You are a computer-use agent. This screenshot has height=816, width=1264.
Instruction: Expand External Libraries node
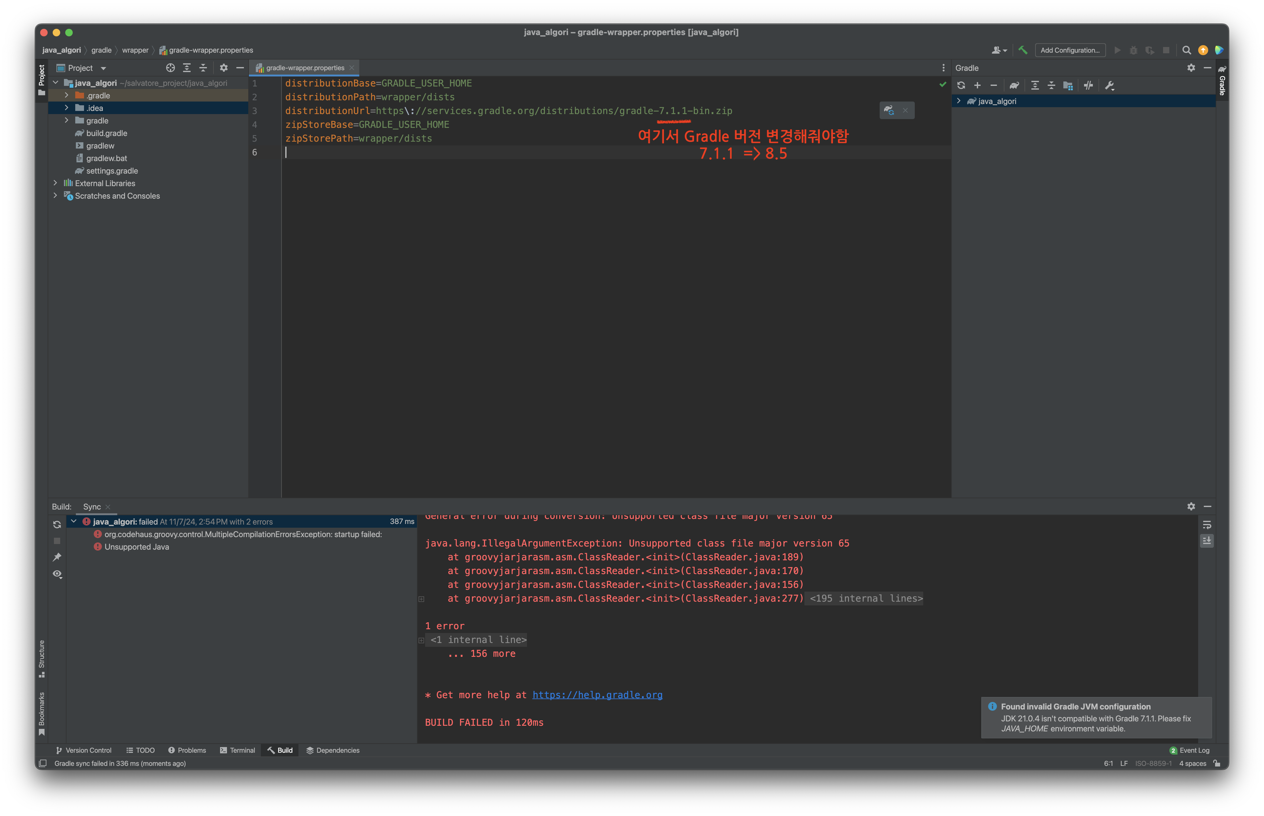[x=55, y=183]
